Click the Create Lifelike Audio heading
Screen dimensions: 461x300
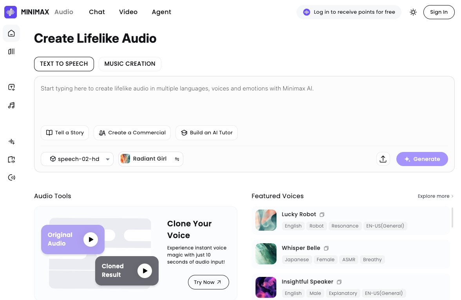(x=95, y=38)
